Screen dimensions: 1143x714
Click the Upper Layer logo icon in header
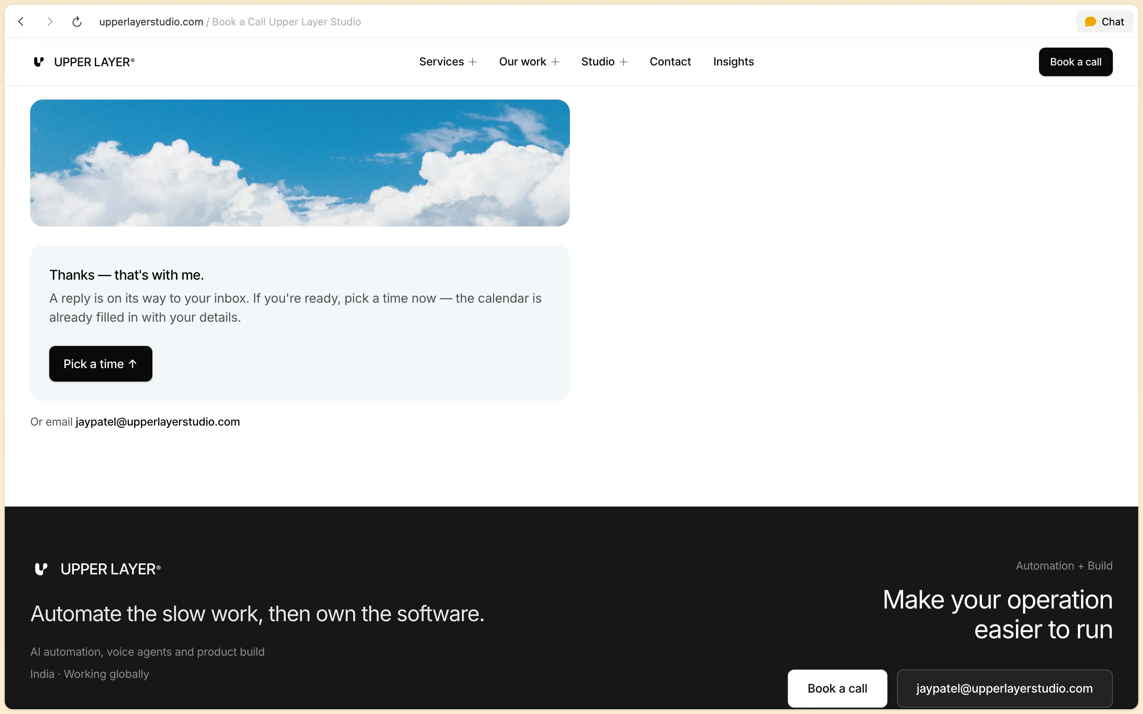pyautogui.click(x=39, y=62)
